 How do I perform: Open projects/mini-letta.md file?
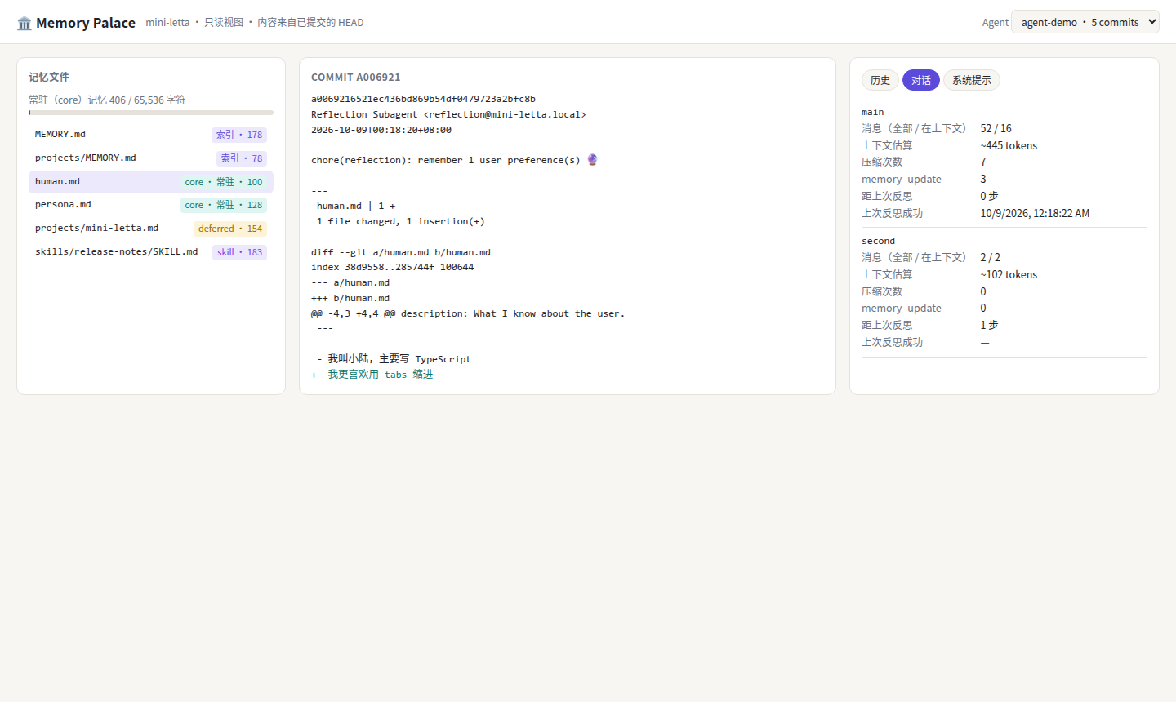tap(151, 229)
